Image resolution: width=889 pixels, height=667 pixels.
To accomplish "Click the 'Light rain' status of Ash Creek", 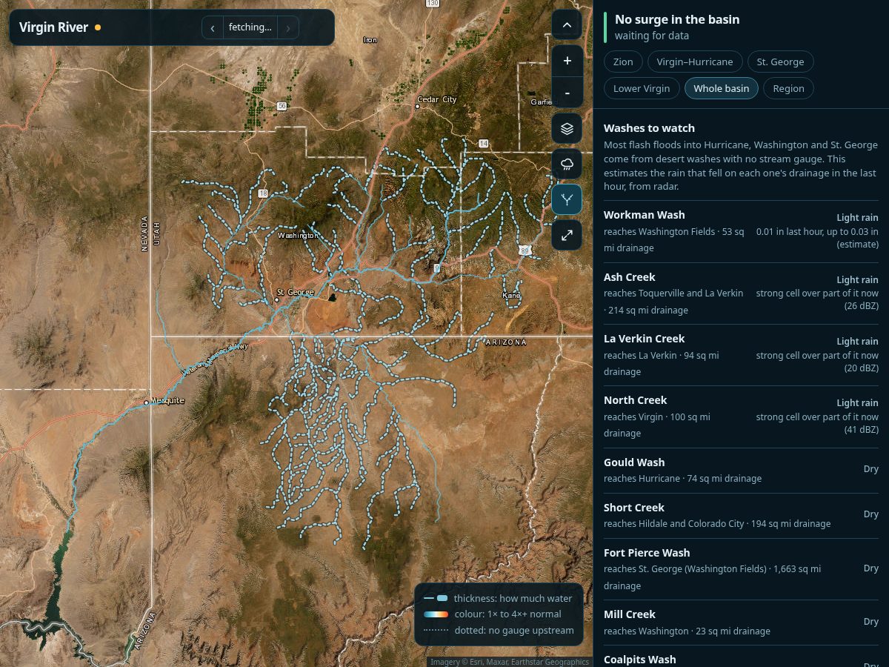I will pos(857,279).
